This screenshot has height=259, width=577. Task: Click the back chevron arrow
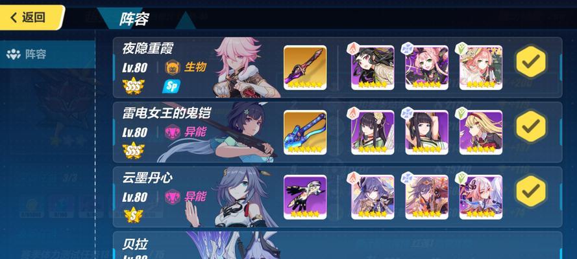click(x=14, y=17)
